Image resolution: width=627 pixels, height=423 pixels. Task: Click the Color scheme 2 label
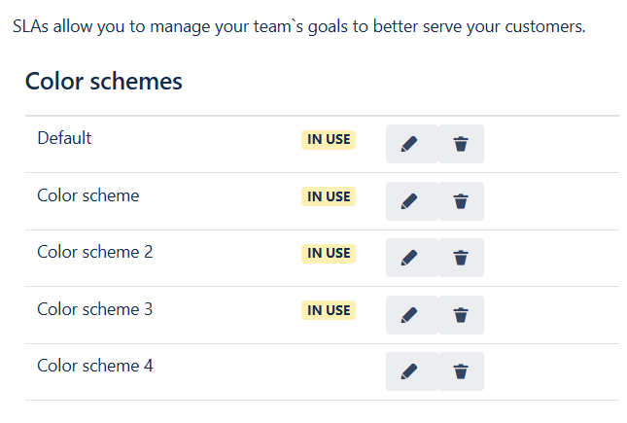(x=95, y=252)
